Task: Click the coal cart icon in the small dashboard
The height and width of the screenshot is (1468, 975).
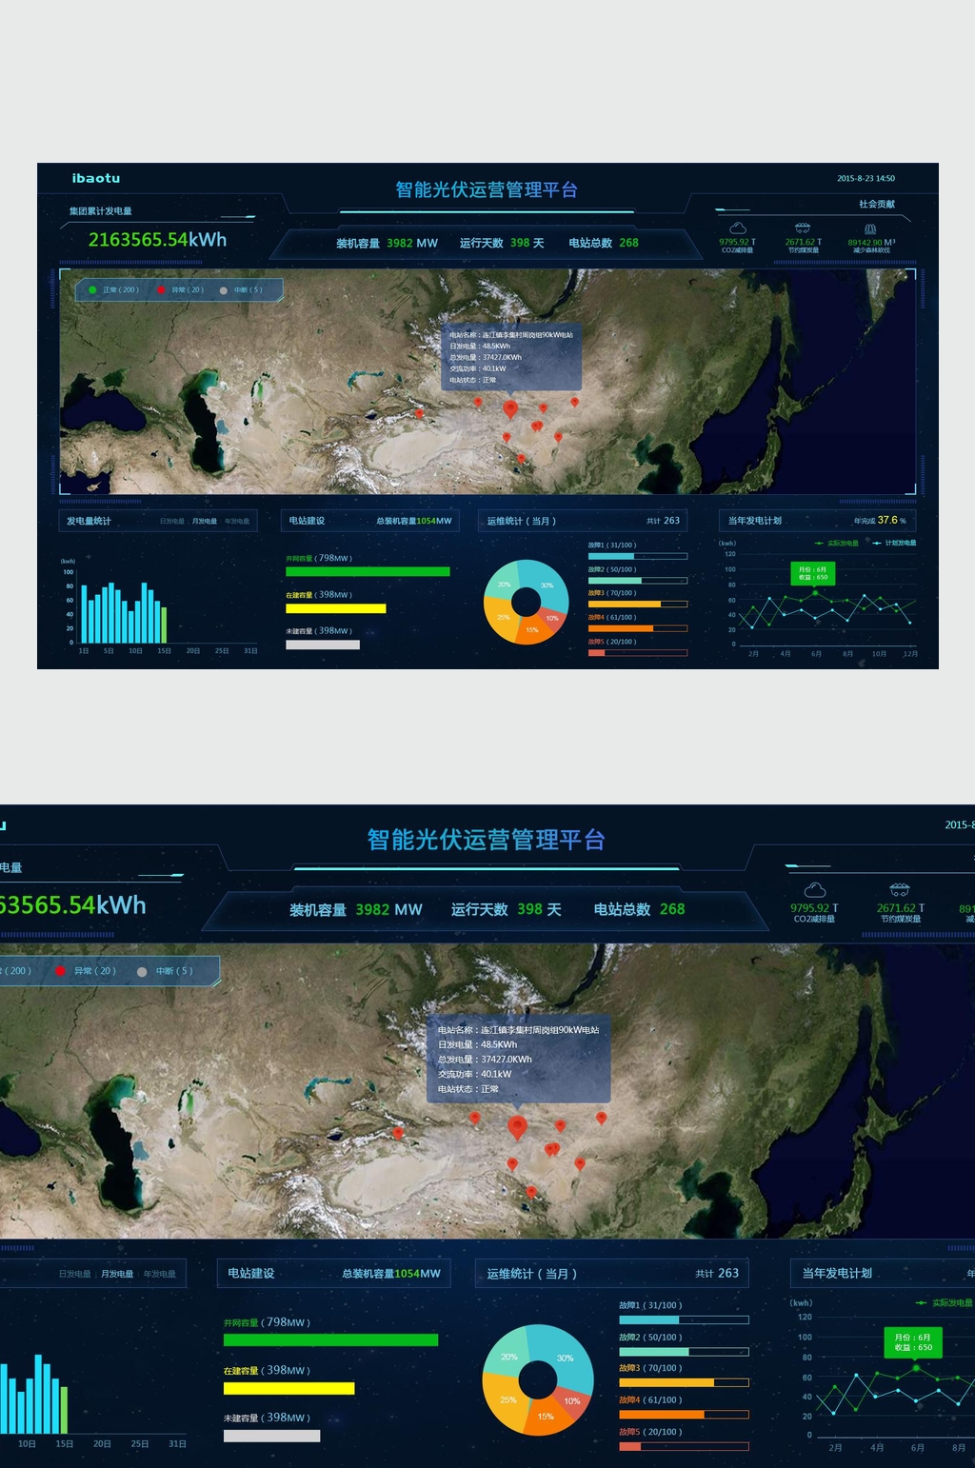Action: 803,228
